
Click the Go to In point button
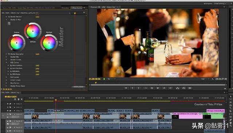click(146, 88)
